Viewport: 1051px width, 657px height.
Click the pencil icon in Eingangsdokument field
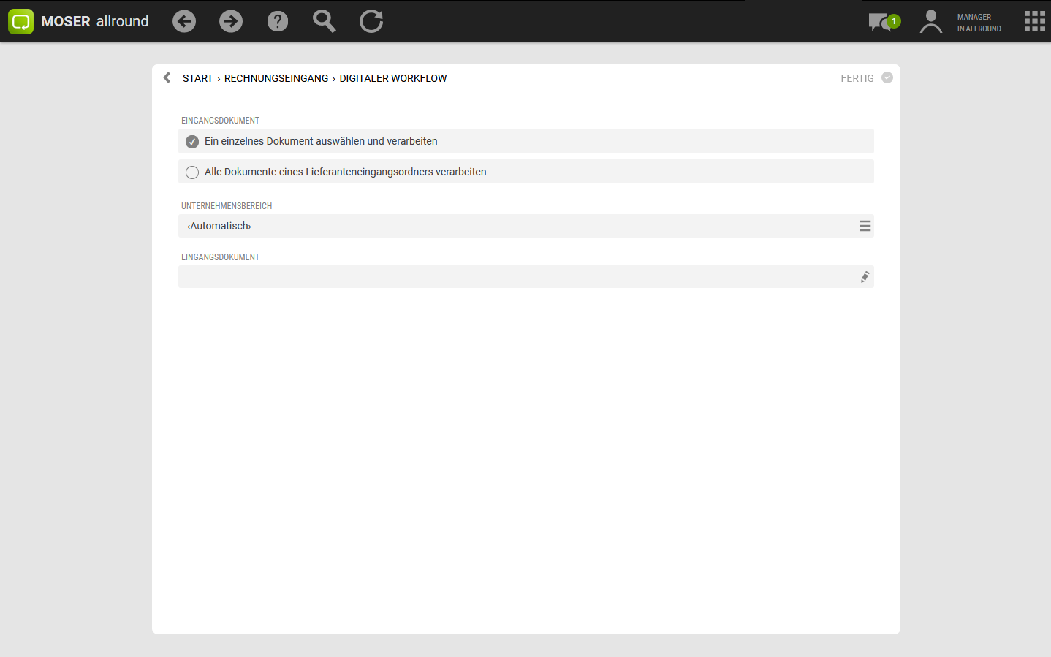click(865, 277)
